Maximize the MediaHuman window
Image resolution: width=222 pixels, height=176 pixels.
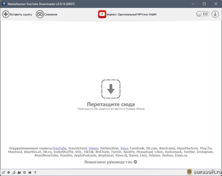[204, 4]
